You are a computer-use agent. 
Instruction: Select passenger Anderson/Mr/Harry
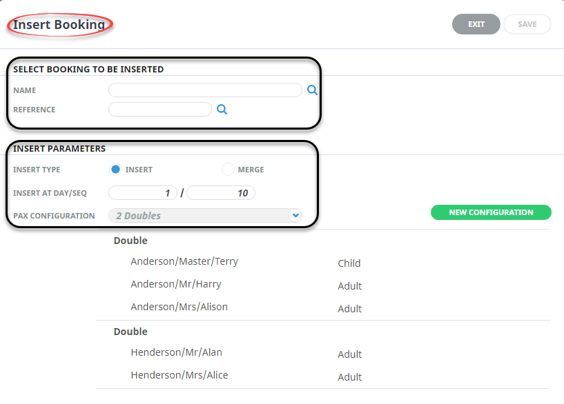click(x=176, y=284)
